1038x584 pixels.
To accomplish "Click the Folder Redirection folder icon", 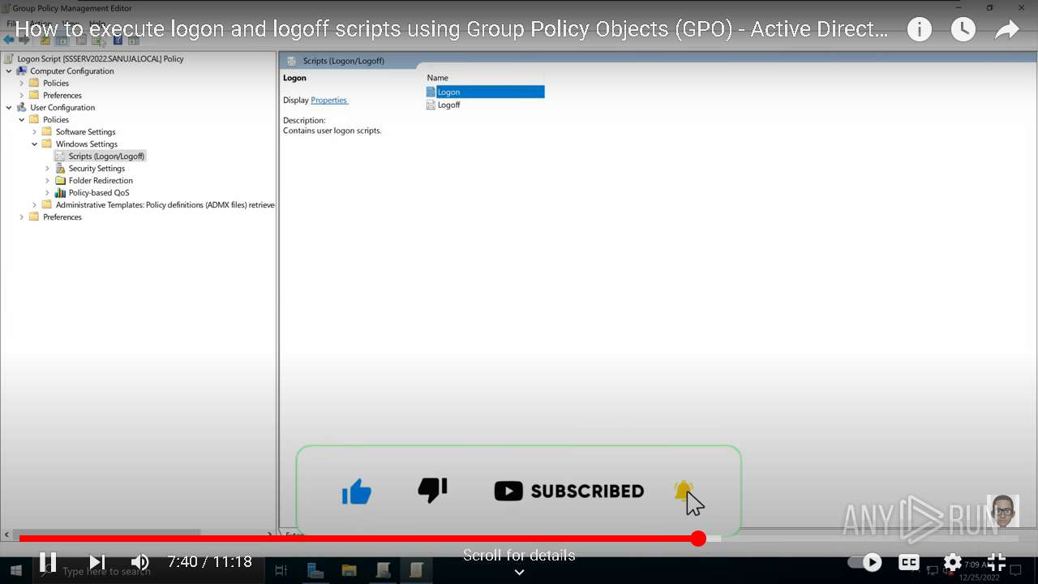I will (60, 180).
